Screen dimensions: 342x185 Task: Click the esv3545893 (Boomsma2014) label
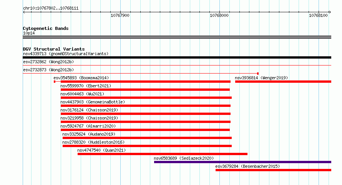(81, 78)
